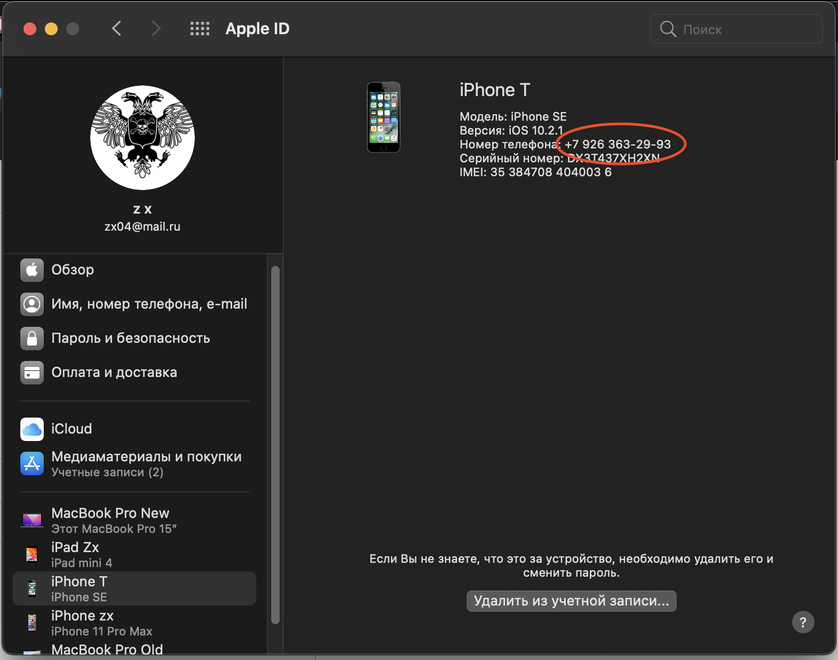Screen dimensions: 838x660
Task: Go forward with the right chevron arrow
Action: 155,28
